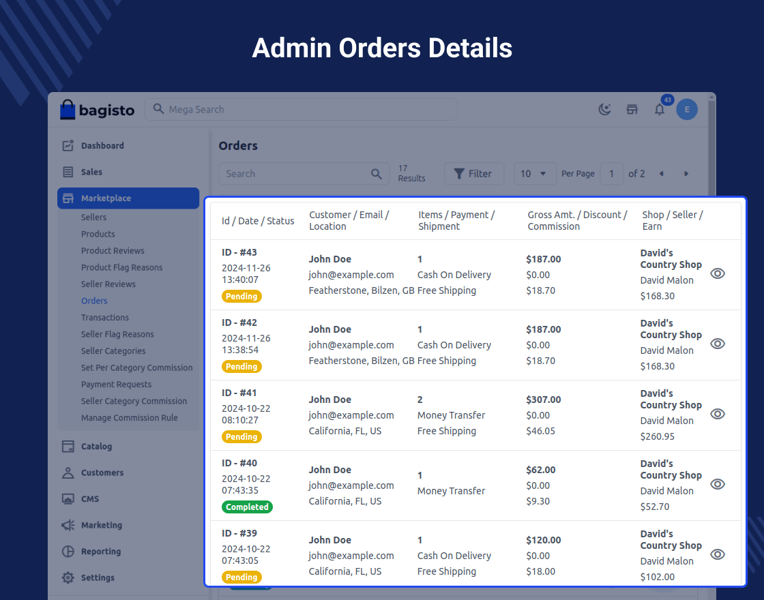Viewport: 764px width, 600px height.
Task: Go to Products submenu
Action: (x=98, y=234)
